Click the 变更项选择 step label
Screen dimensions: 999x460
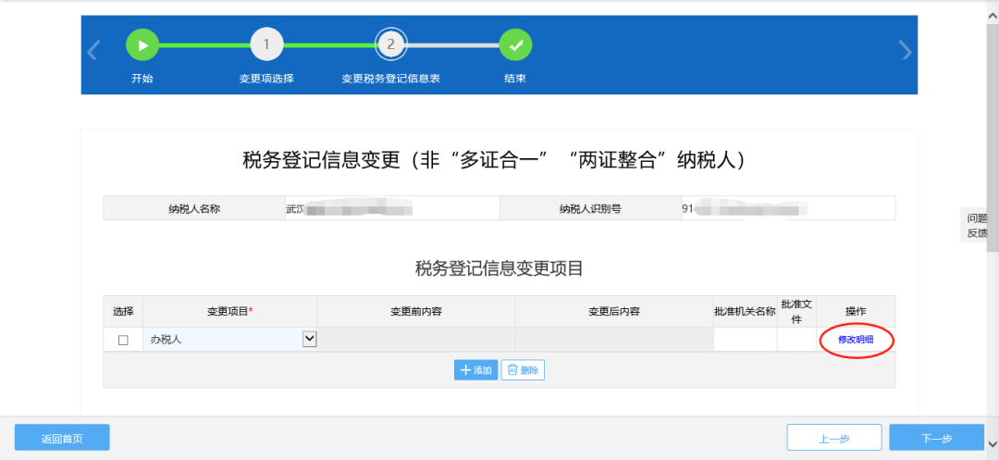click(x=266, y=79)
